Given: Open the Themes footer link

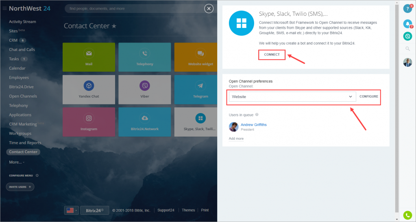Looking at the screenshot, I should 188,210.
